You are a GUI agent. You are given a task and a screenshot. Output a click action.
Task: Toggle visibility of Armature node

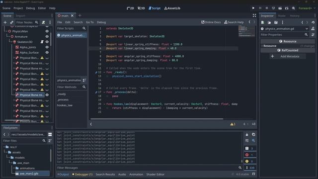click(47, 36)
